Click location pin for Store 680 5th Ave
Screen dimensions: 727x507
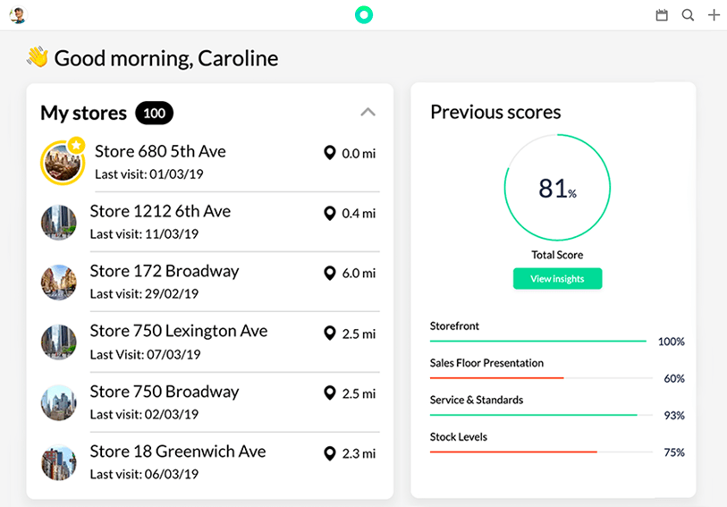(330, 153)
